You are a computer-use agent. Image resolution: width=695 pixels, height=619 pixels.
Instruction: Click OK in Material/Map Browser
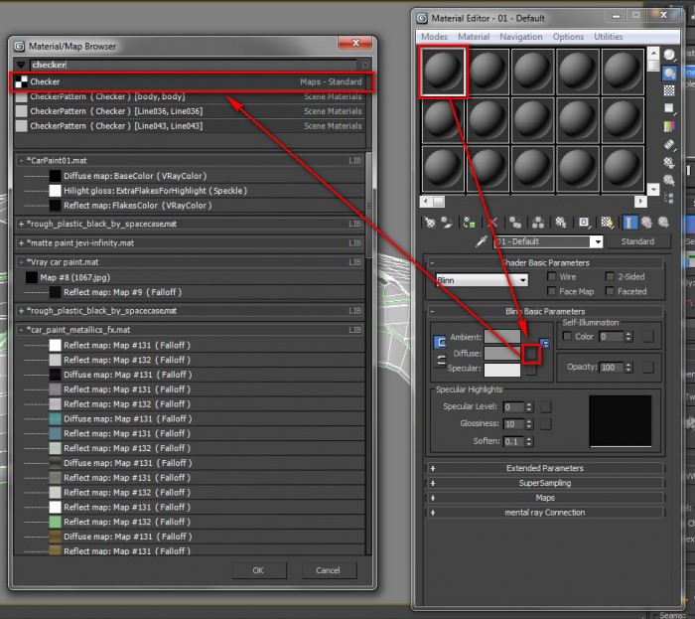click(x=258, y=570)
